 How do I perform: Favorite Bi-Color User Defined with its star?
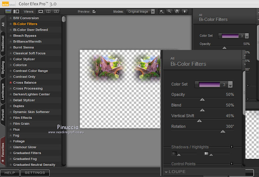tap(11, 30)
